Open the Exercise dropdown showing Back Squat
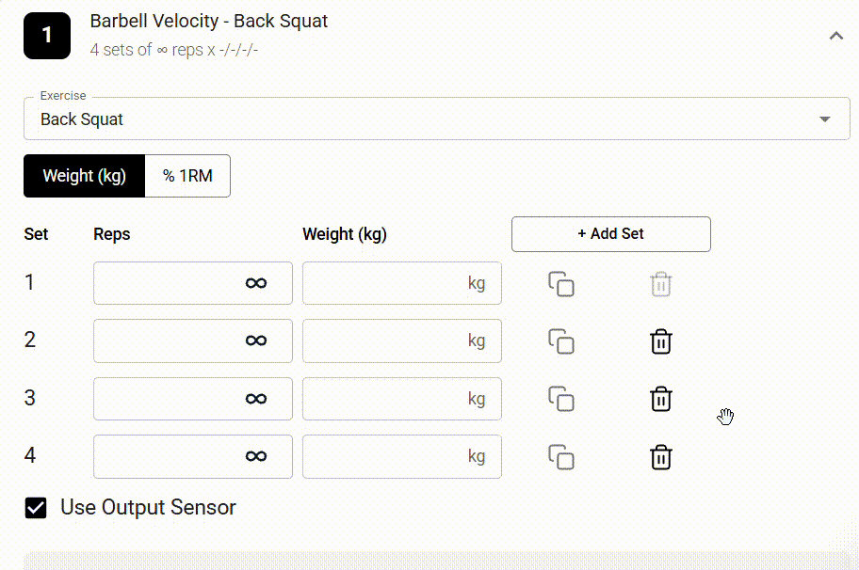The height and width of the screenshot is (570, 859). pos(437,119)
